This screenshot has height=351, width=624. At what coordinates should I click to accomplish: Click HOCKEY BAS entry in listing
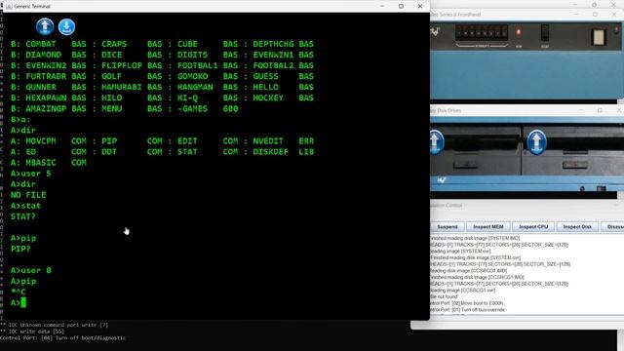(284, 97)
